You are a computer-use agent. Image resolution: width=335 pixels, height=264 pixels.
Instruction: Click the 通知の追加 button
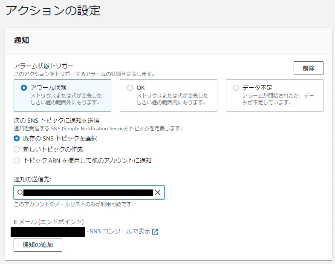coord(38,245)
